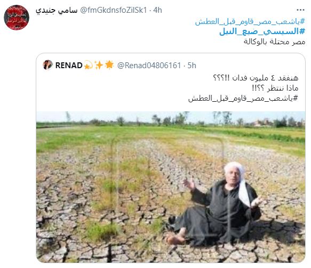311x268 pixels.
Task: Open the cracked farmland photo
Action: 171,187
